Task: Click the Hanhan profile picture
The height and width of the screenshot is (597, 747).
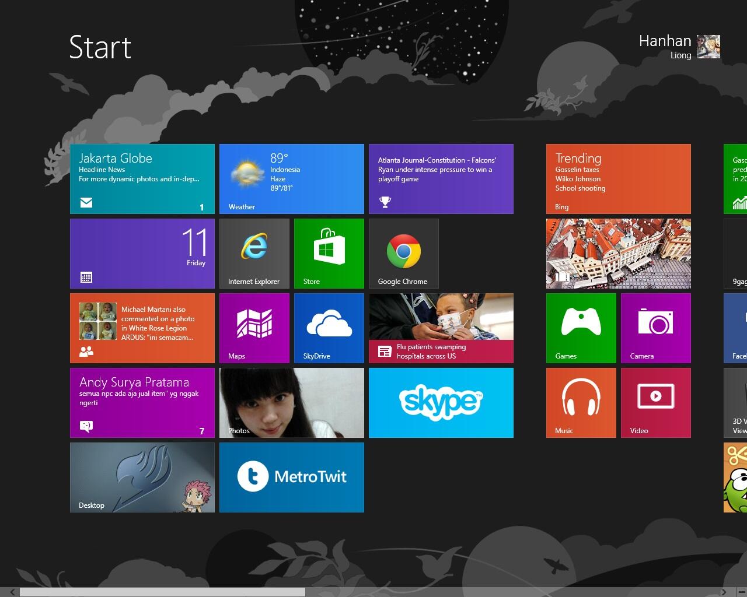Action: pyautogui.click(x=708, y=47)
